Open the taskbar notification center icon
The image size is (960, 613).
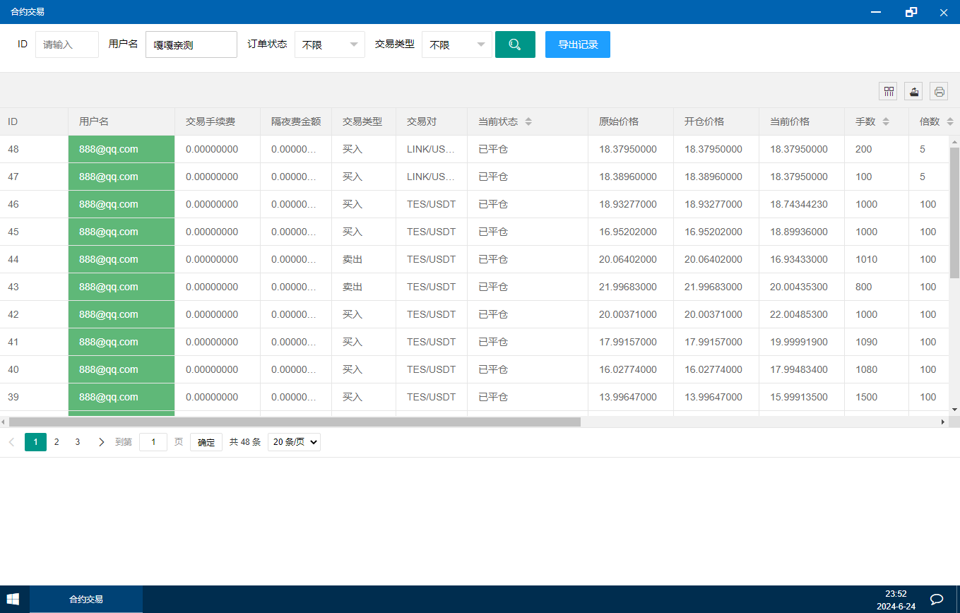point(937,599)
